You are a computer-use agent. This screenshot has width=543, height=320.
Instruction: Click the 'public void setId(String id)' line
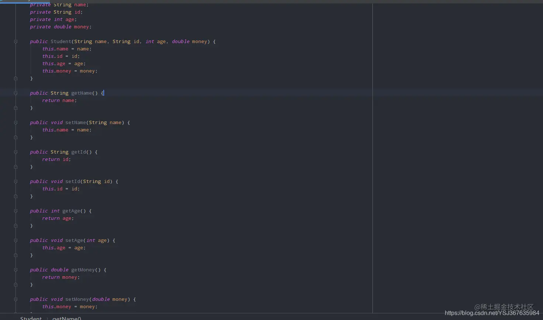74,182
